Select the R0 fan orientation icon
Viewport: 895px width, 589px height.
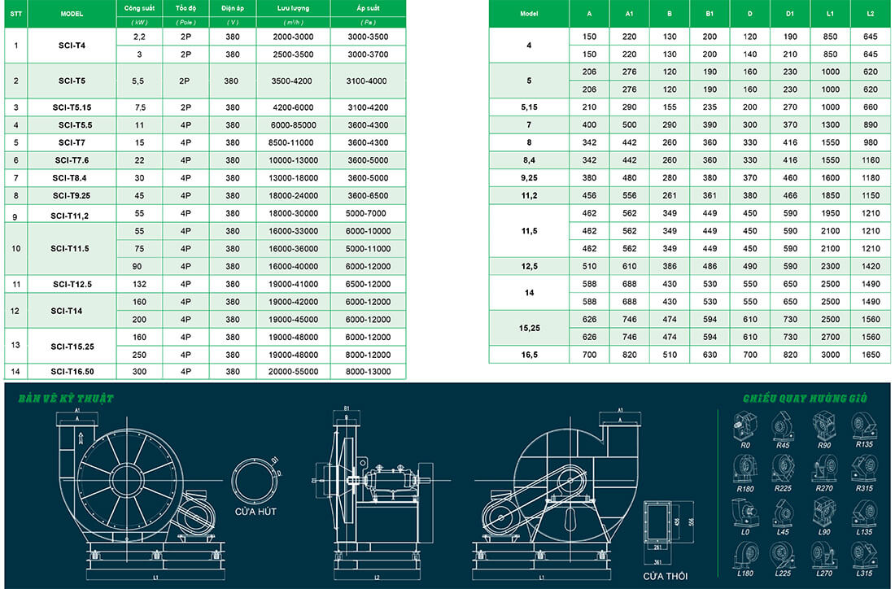pos(745,425)
